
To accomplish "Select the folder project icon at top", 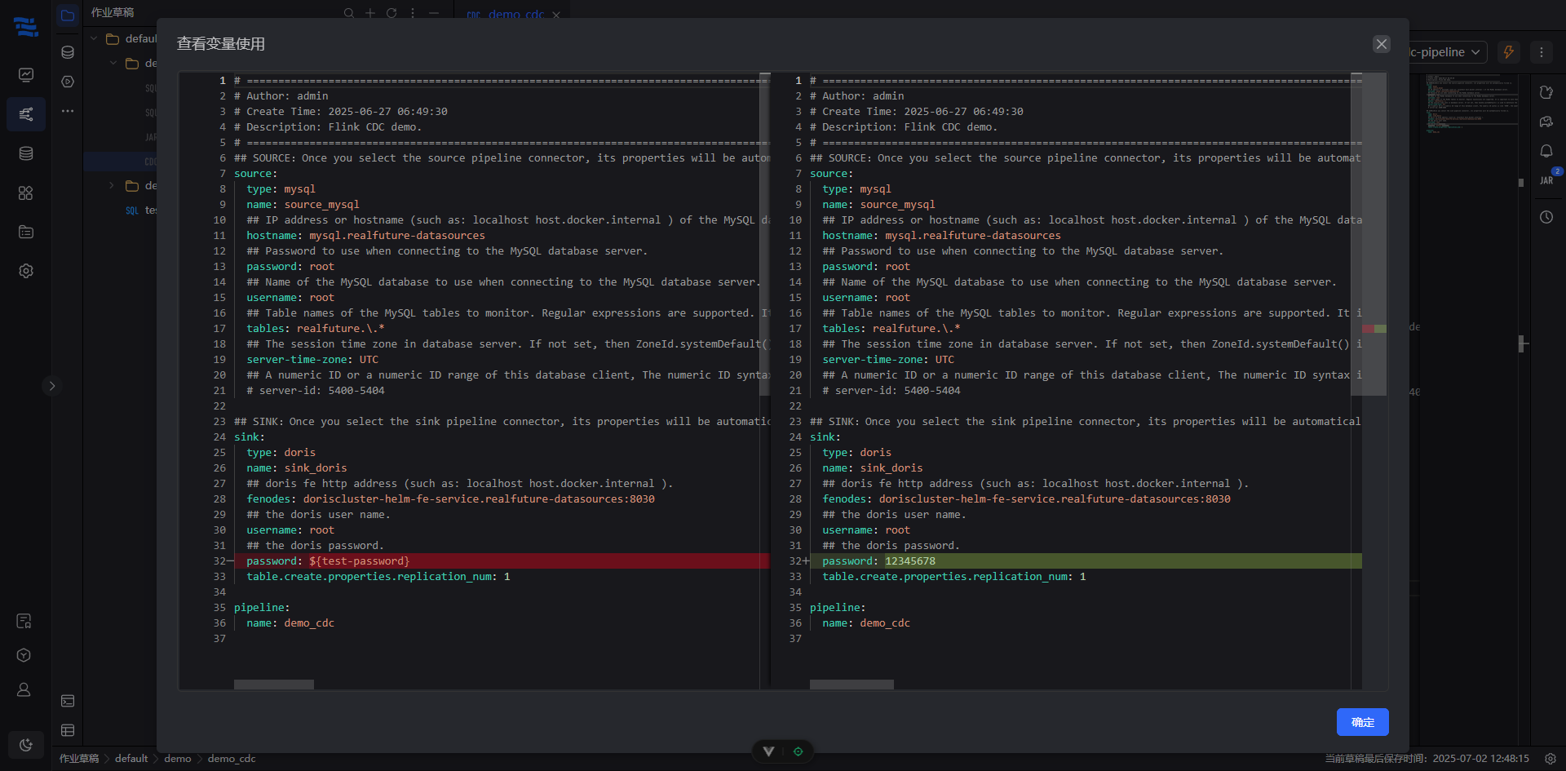I will pos(68,15).
